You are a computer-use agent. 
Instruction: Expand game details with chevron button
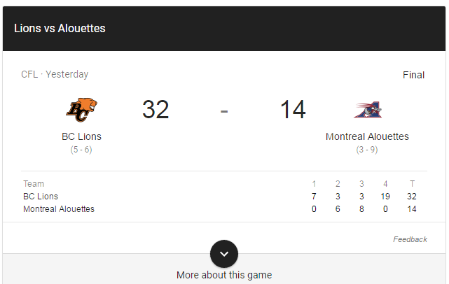(x=224, y=254)
